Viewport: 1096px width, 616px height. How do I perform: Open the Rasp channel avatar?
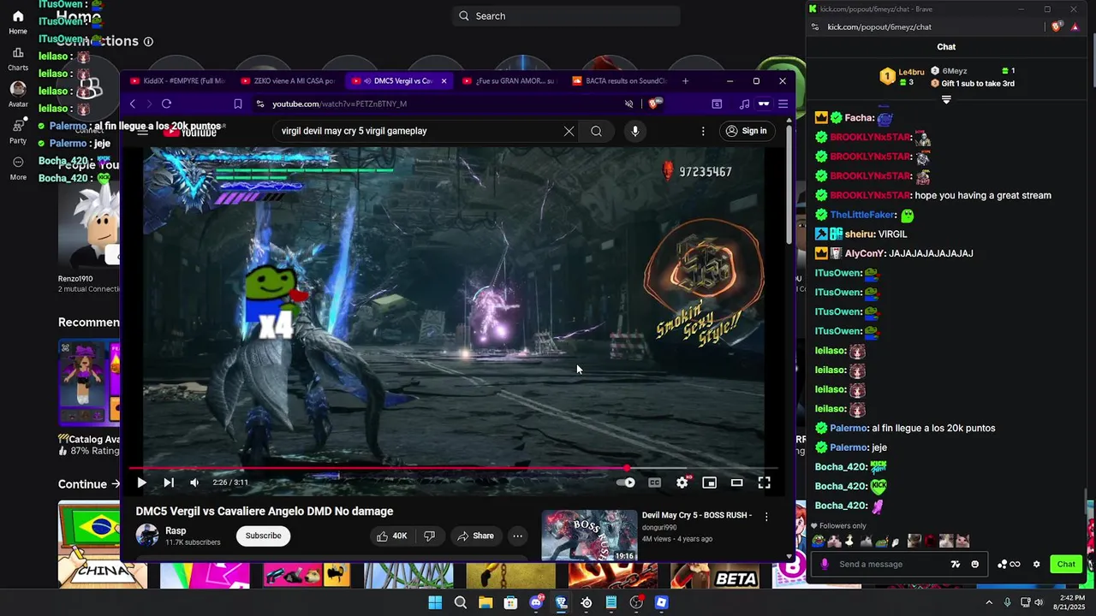147,536
